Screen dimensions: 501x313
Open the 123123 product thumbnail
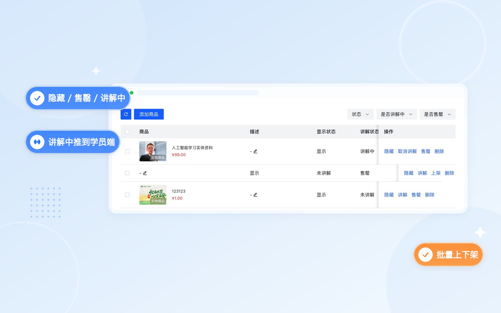[153, 195]
